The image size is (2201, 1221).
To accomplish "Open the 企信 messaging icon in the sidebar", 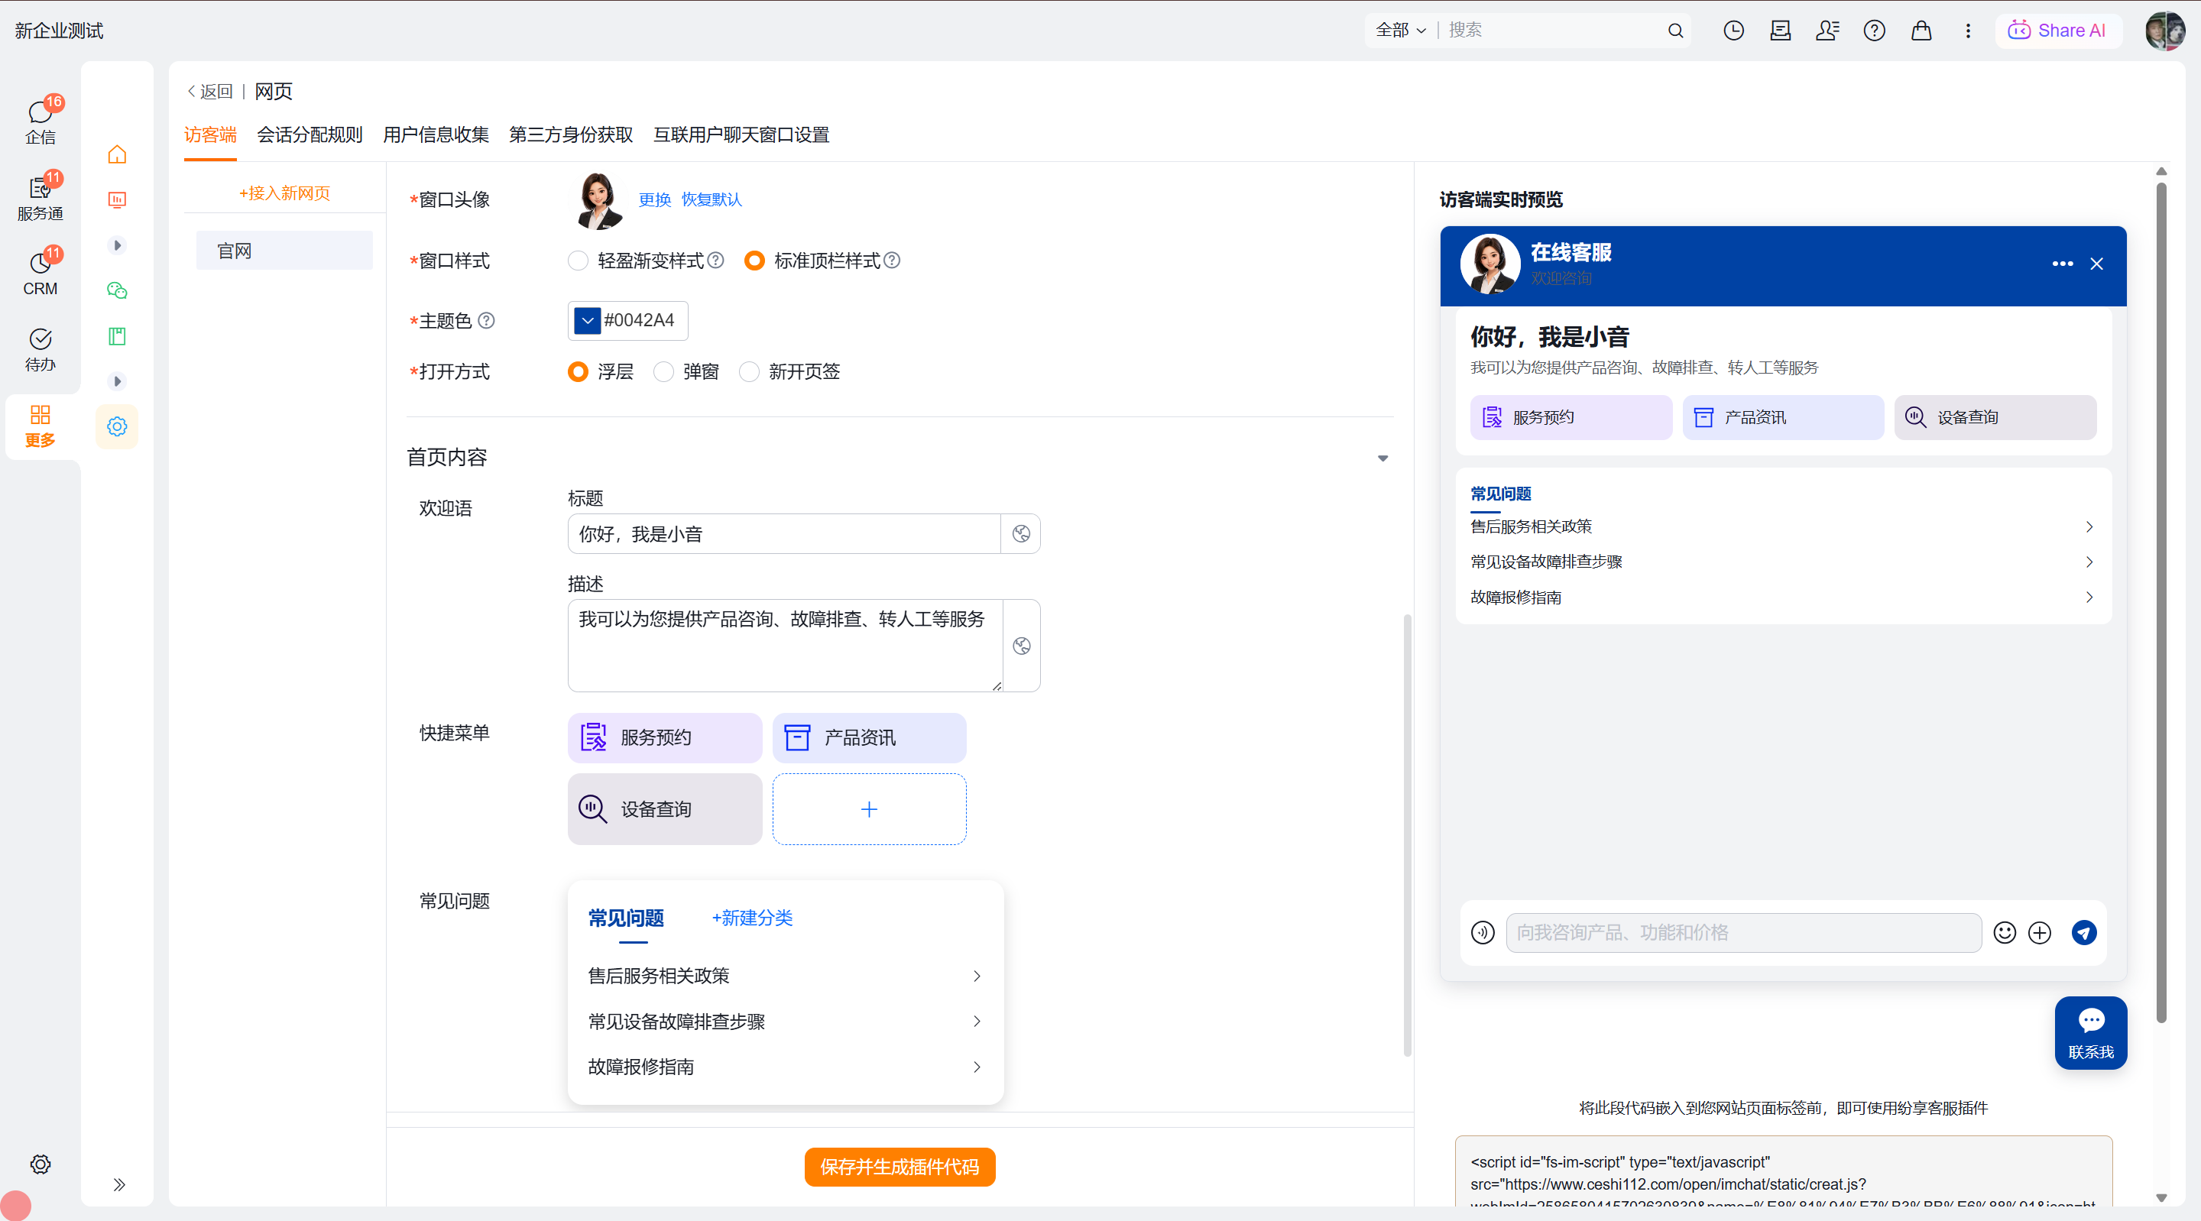I will 41,121.
